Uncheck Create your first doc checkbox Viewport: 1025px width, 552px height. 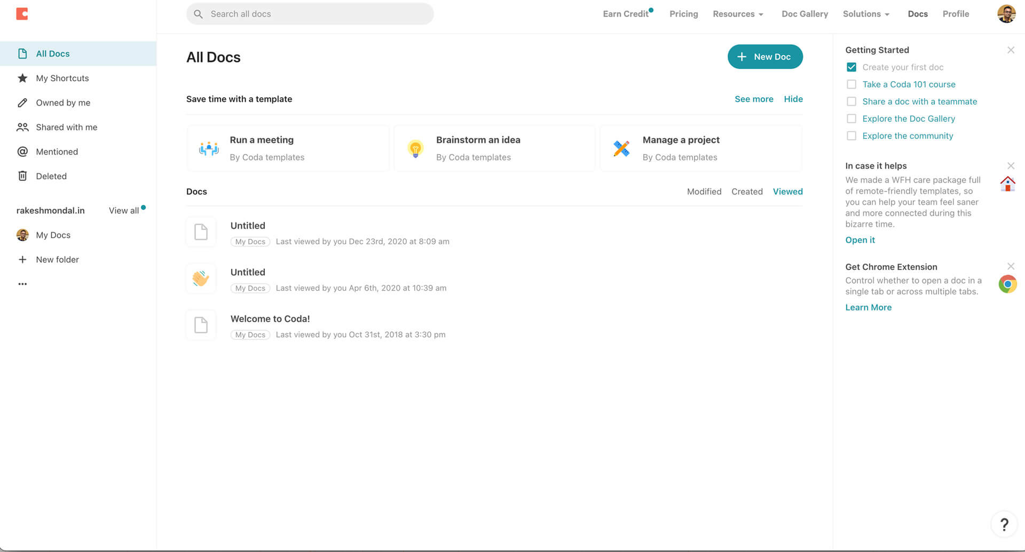pyautogui.click(x=851, y=67)
